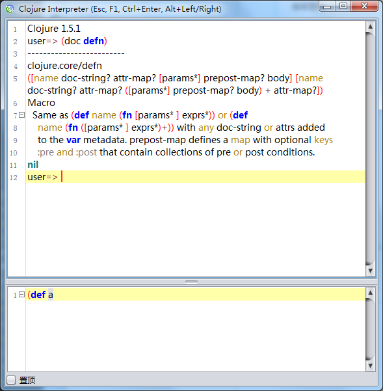Click the dashed separator text on line 3
Viewport: 383px width, 391px height.
[75, 53]
